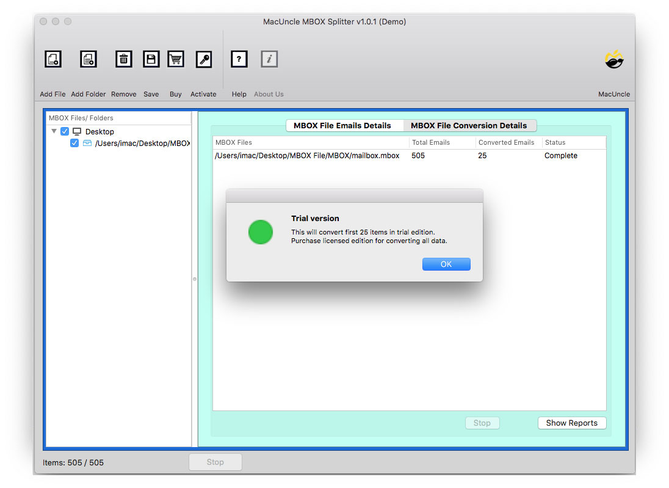Click the Add File toolbar icon

pyautogui.click(x=52, y=59)
